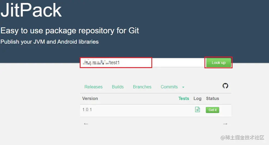Click the Status column header
The image size is (269, 145).
click(x=212, y=99)
